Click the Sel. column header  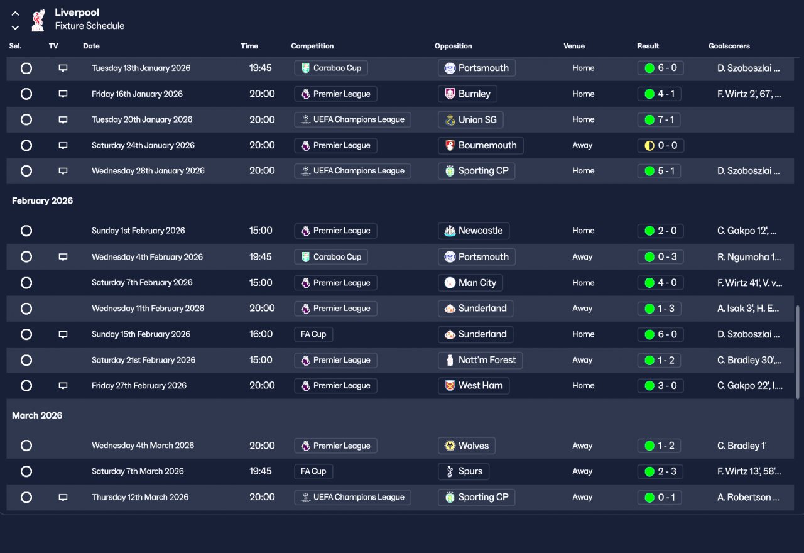click(x=16, y=46)
